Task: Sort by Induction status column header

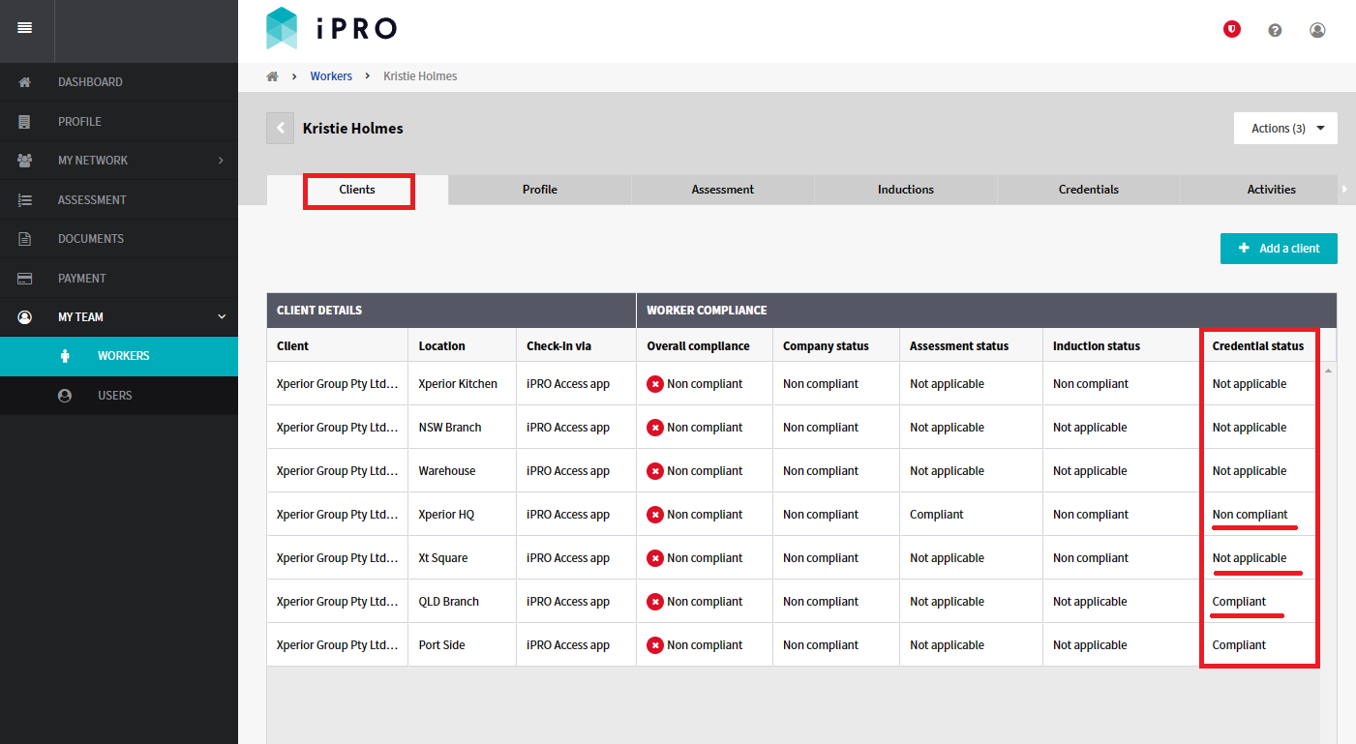Action: click(x=1123, y=345)
